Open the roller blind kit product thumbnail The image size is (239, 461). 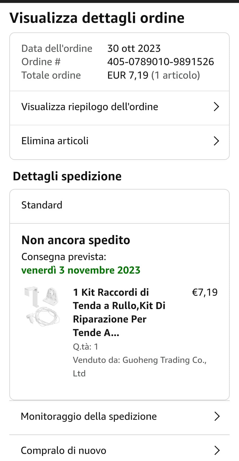pyautogui.click(x=42, y=306)
